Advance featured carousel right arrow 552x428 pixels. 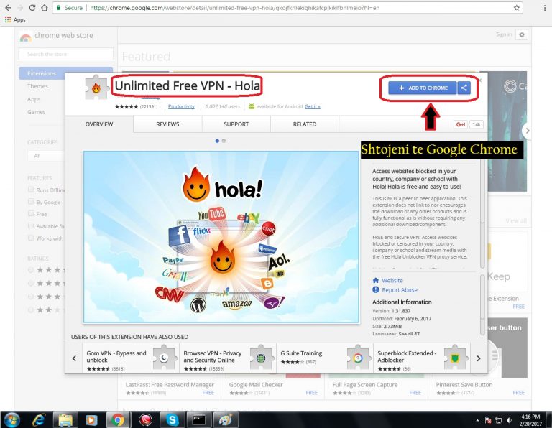[x=527, y=131]
